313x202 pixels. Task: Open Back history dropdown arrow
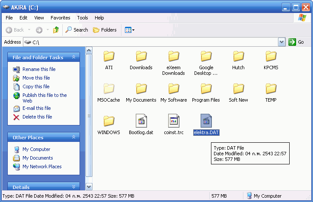(x=29, y=30)
